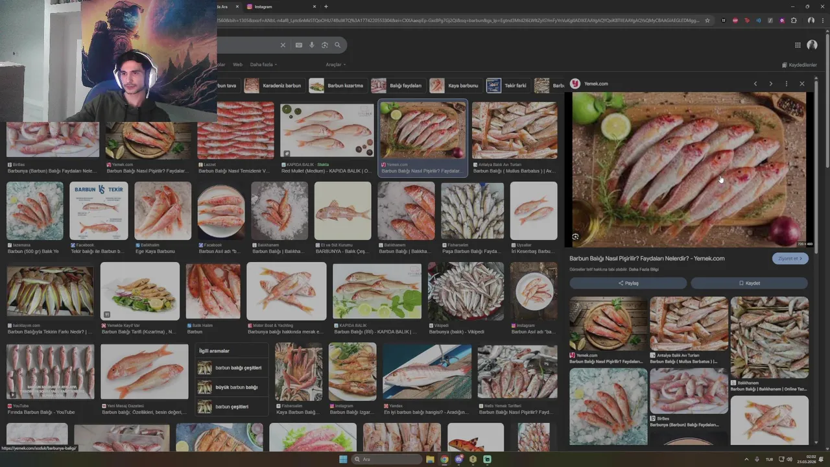Open the Barbun vs Tekir comparison thumbnail

coord(99,211)
